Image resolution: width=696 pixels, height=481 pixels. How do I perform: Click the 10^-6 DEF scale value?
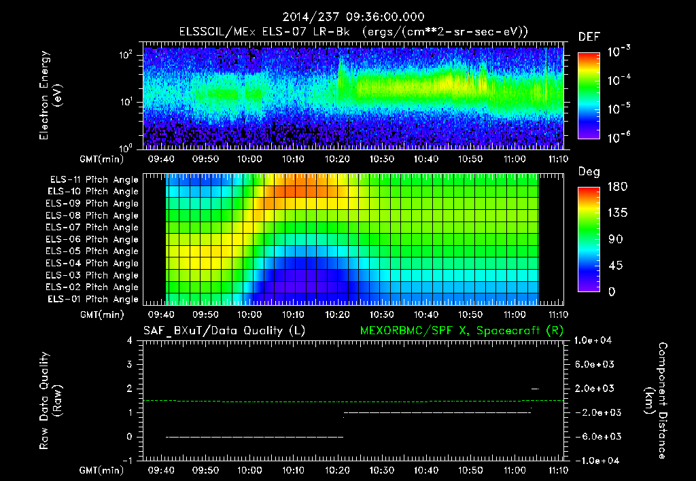pos(619,137)
